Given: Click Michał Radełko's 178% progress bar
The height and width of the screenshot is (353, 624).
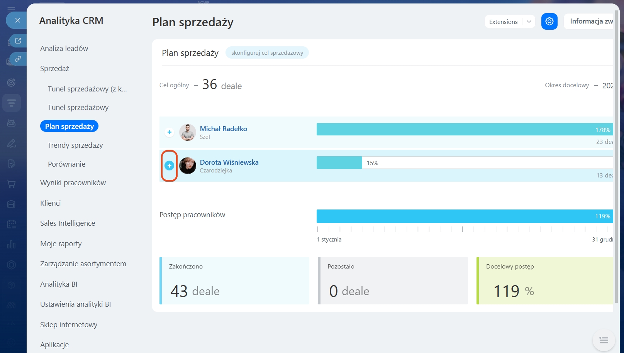Looking at the screenshot, I should point(465,129).
